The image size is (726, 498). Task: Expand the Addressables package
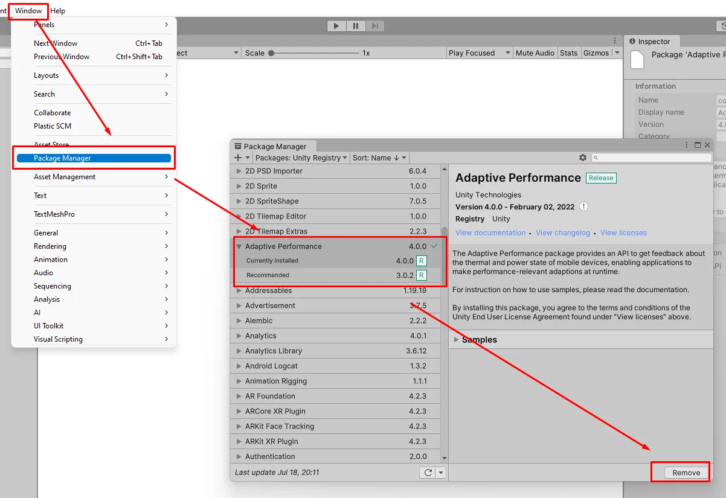tap(239, 290)
